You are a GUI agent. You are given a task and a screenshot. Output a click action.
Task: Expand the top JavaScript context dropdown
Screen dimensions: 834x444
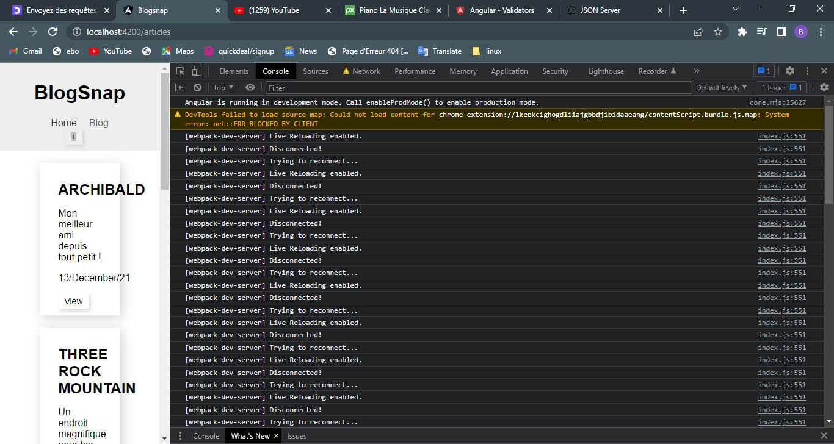[223, 88]
